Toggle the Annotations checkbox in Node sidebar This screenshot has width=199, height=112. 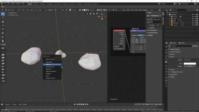tap(149, 30)
